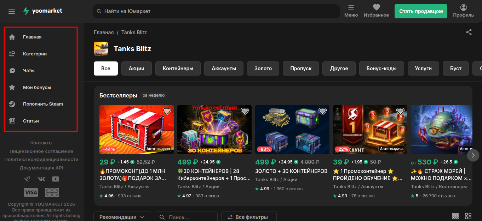The width and height of the screenshot is (482, 221).
Task: Open the Profile icon in header
Action: [463, 11]
